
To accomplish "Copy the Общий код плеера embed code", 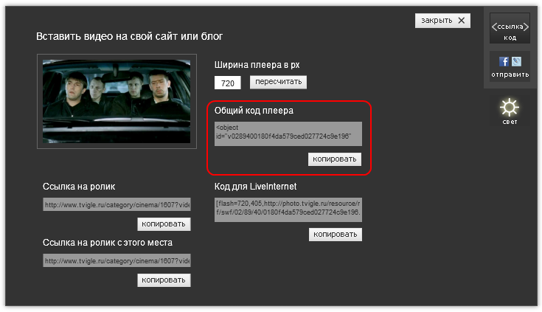I will click(335, 159).
